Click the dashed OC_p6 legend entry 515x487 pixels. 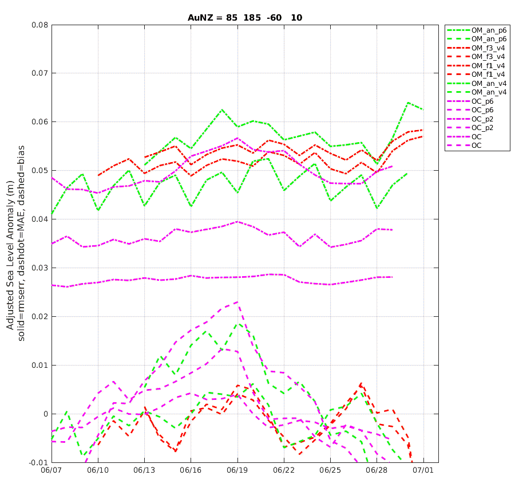tap(470, 110)
